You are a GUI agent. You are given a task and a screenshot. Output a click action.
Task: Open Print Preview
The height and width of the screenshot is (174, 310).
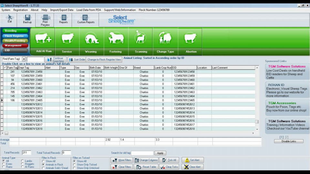point(45,20)
